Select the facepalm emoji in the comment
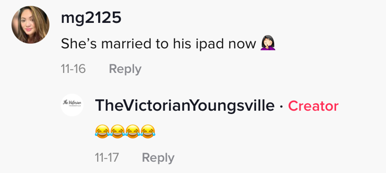 click(x=268, y=43)
